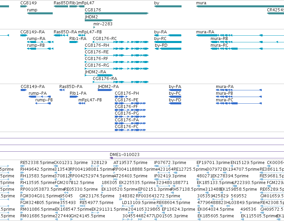The height and width of the screenshot is (221, 284).
Task: Select the IP07672.3prime EST label
Action: click(x=170, y=163)
